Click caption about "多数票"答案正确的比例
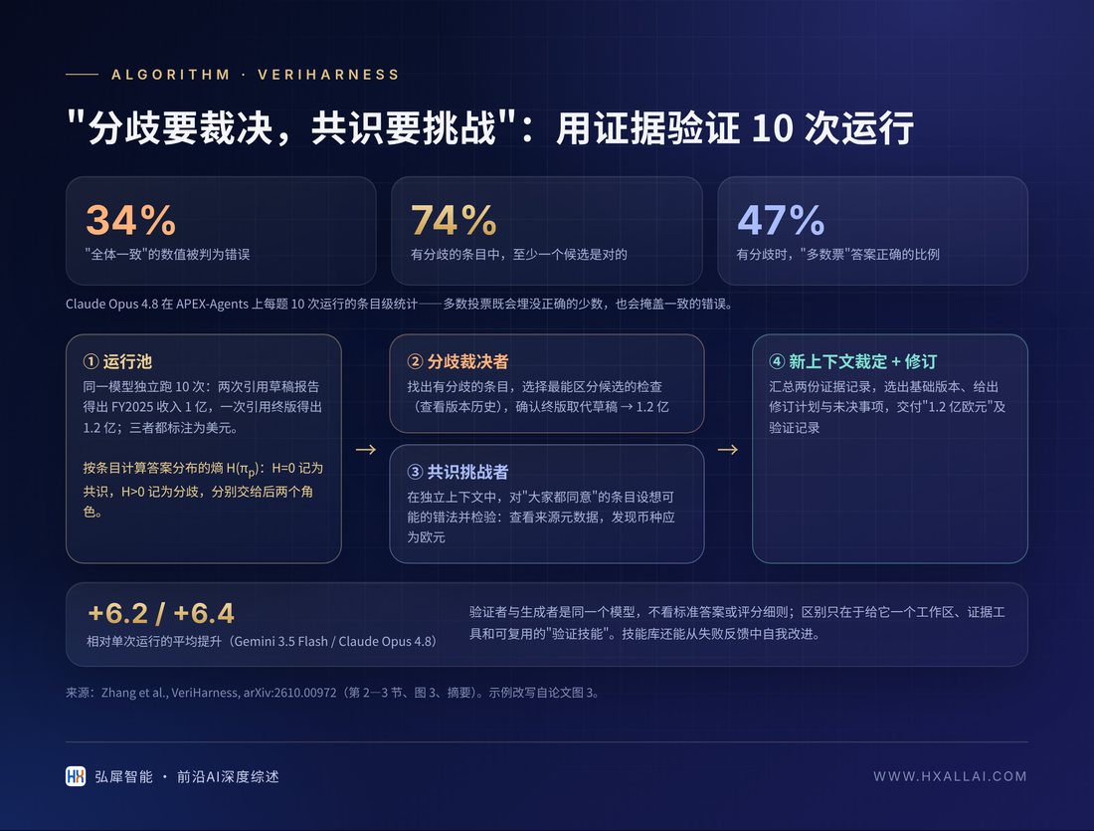The width and height of the screenshot is (1094, 831). (838, 255)
